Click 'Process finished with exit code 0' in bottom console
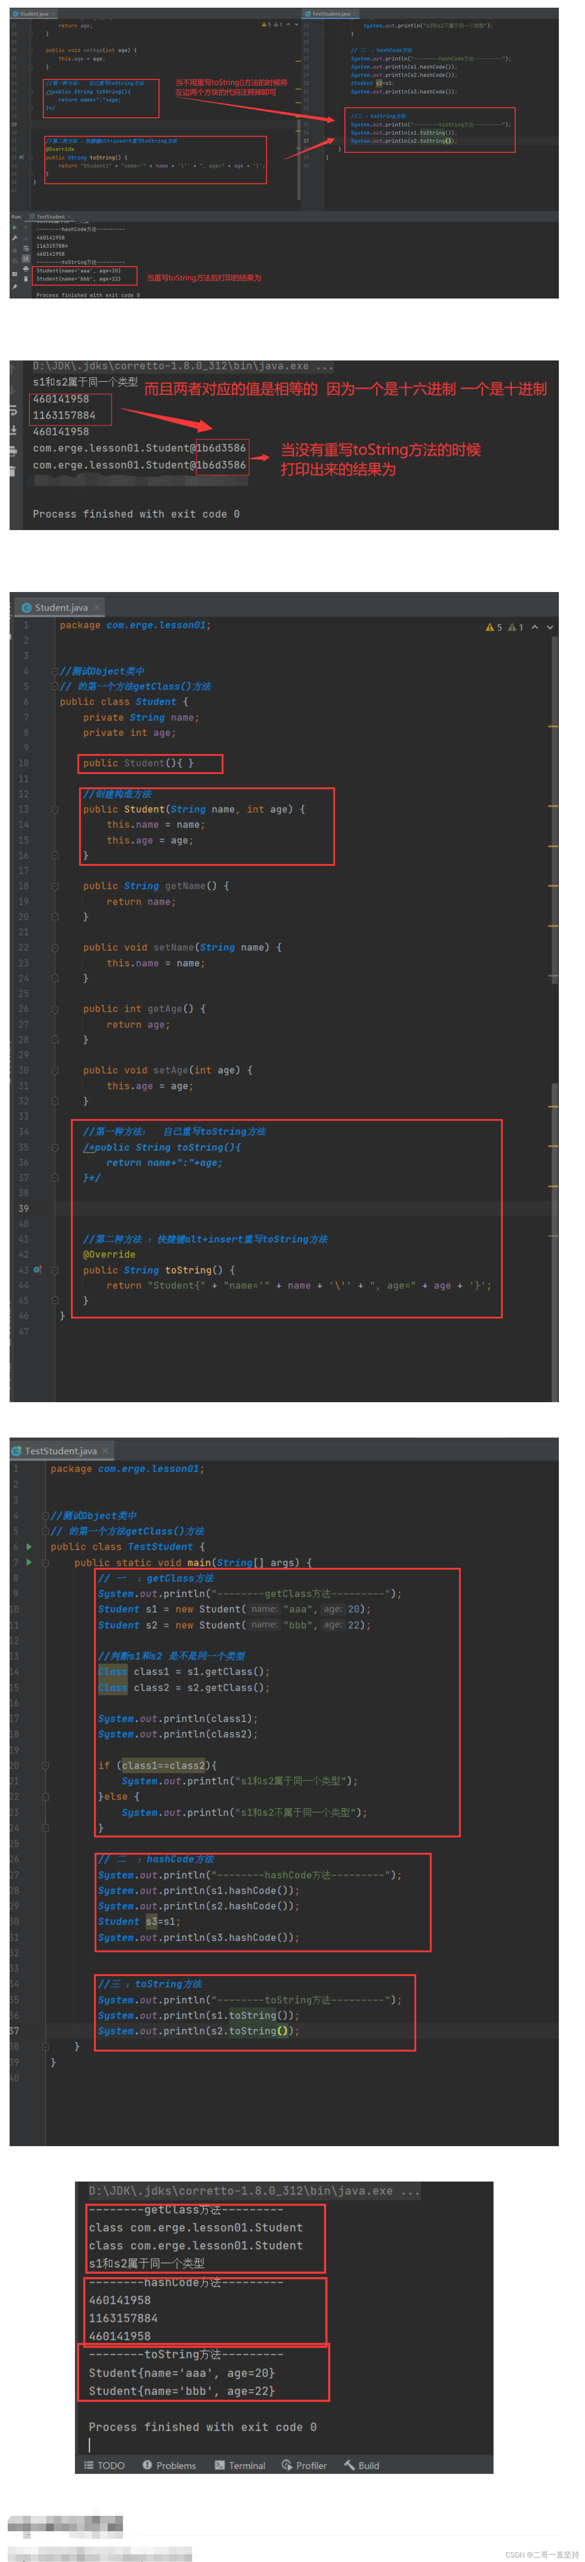 coord(203,2428)
